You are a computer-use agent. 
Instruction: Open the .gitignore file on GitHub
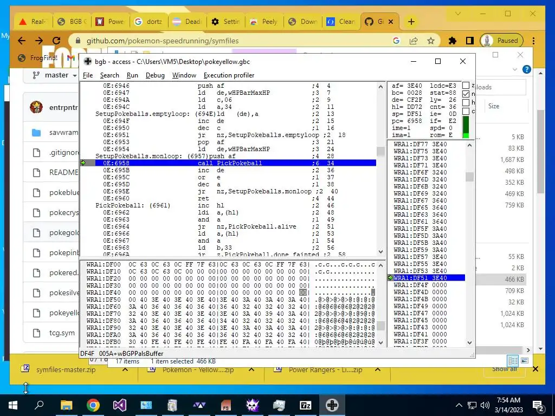[64, 152]
